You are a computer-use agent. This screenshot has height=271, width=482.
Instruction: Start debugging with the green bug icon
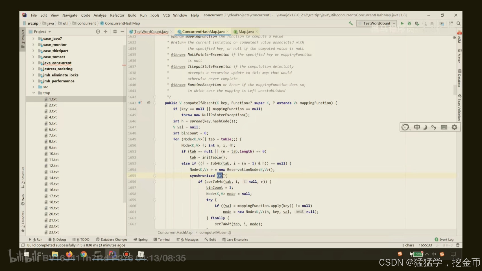(409, 23)
